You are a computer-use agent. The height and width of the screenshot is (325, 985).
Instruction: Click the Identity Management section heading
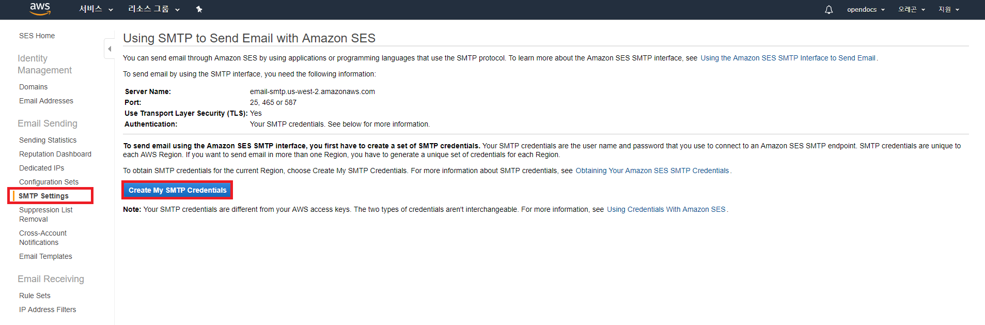pos(44,64)
